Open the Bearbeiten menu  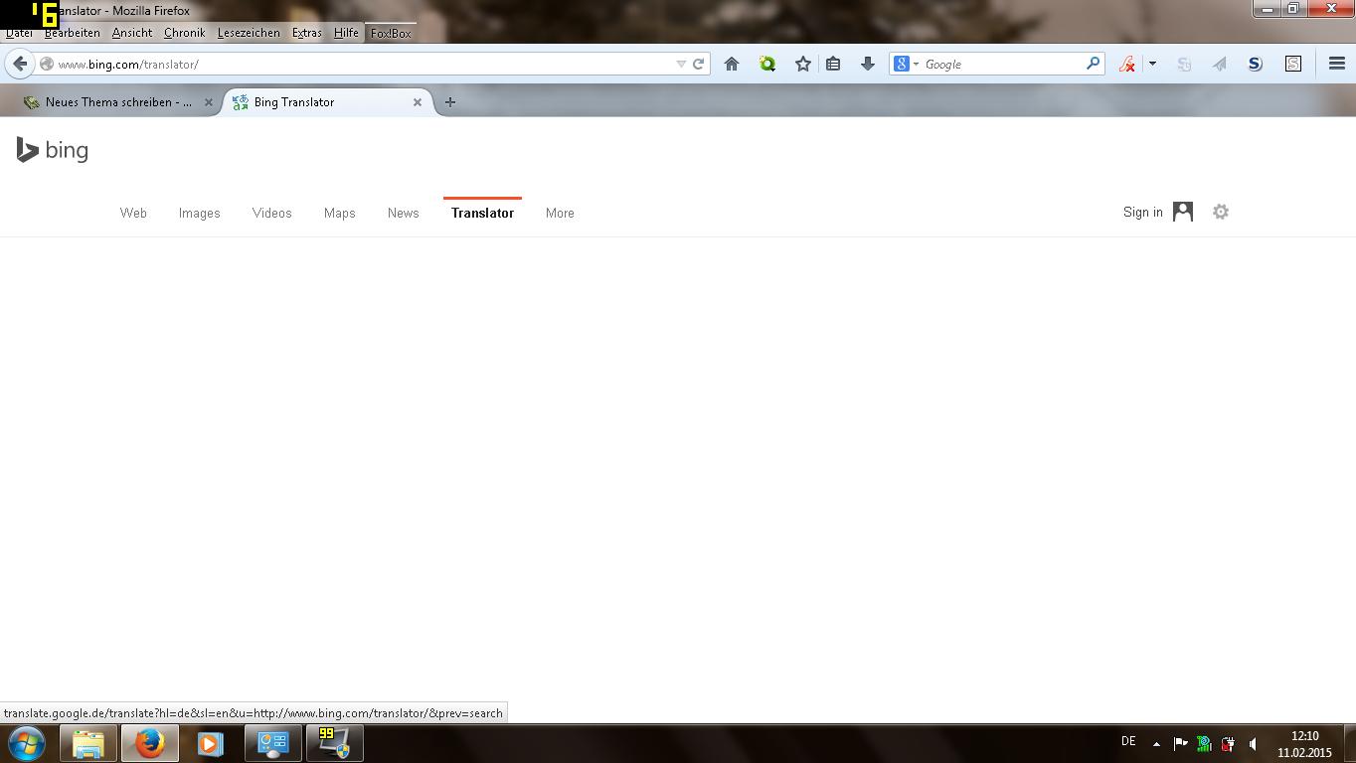(73, 33)
